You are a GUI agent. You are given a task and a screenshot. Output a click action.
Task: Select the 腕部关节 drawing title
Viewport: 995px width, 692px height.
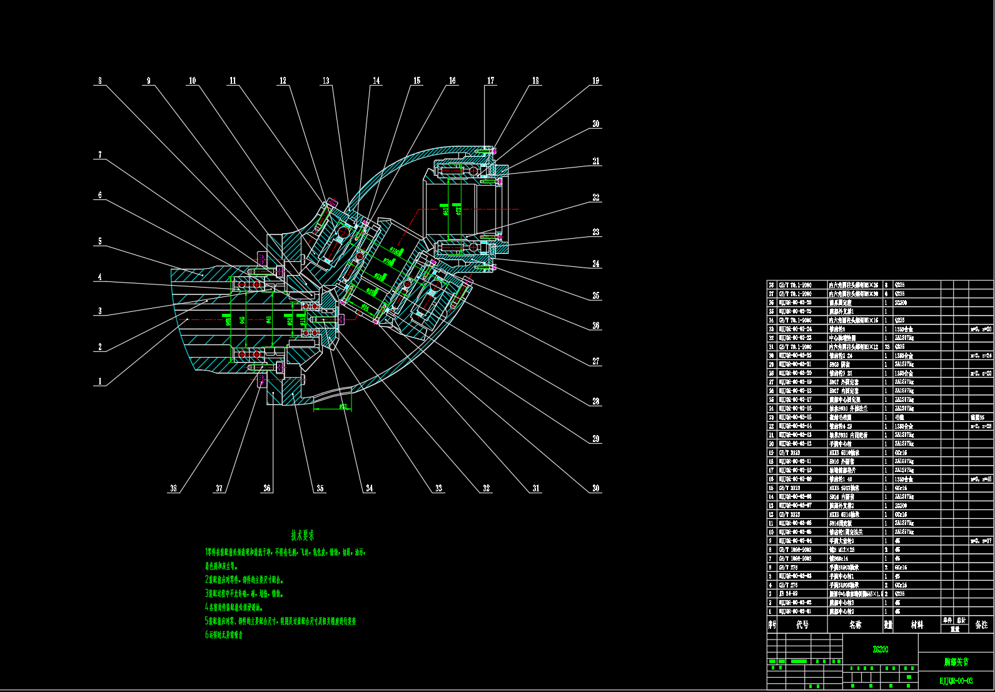pyautogui.click(x=956, y=662)
